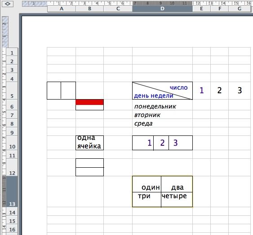
Task: Click the highlighted row 13 header
Action: pyautogui.click(x=12, y=191)
